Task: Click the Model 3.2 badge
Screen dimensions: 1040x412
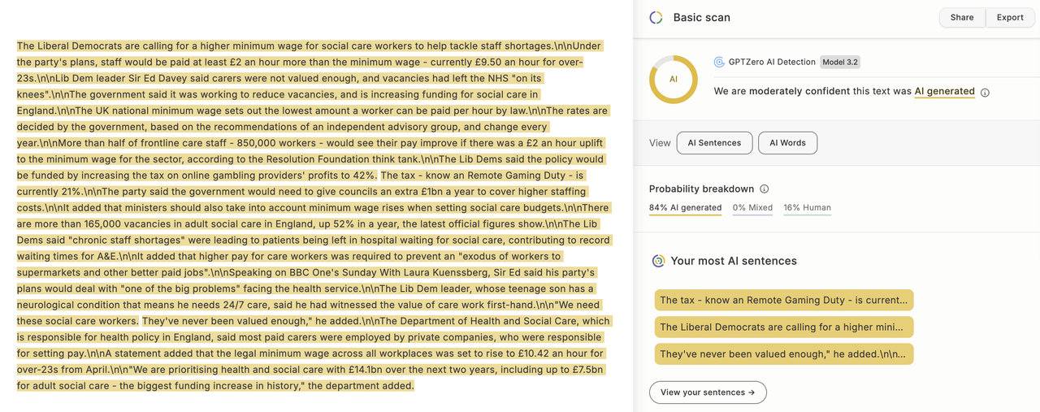Action: pyautogui.click(x=839, y=62)
